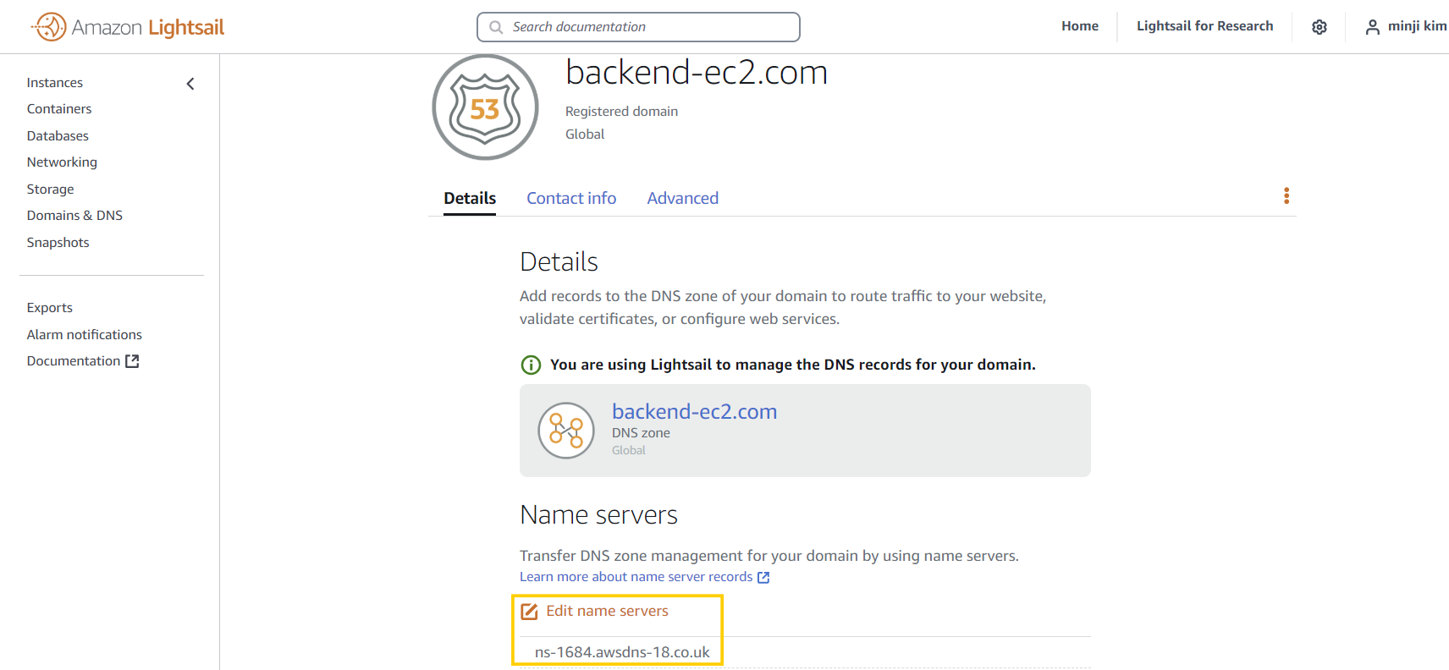Open the three-dot actions menu
The height and width of the screenshot is (670, 1449).
1286,196
